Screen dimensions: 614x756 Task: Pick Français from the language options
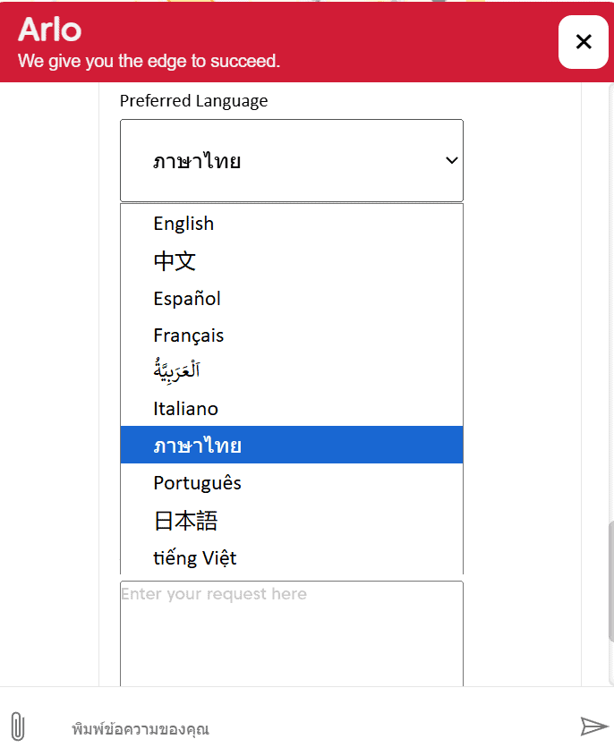coord(189,336)
